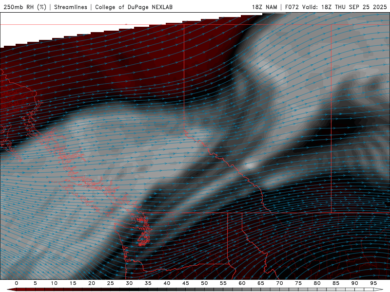
Task: Click the "65" color bar label
Action: tap(261, 283)
